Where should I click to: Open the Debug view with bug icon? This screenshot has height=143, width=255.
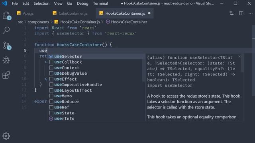(x=6, y=60)
